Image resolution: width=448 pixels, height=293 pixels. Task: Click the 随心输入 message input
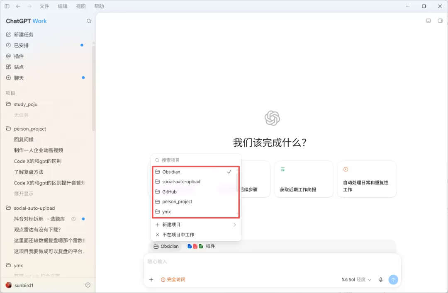[x=272, y=262]
